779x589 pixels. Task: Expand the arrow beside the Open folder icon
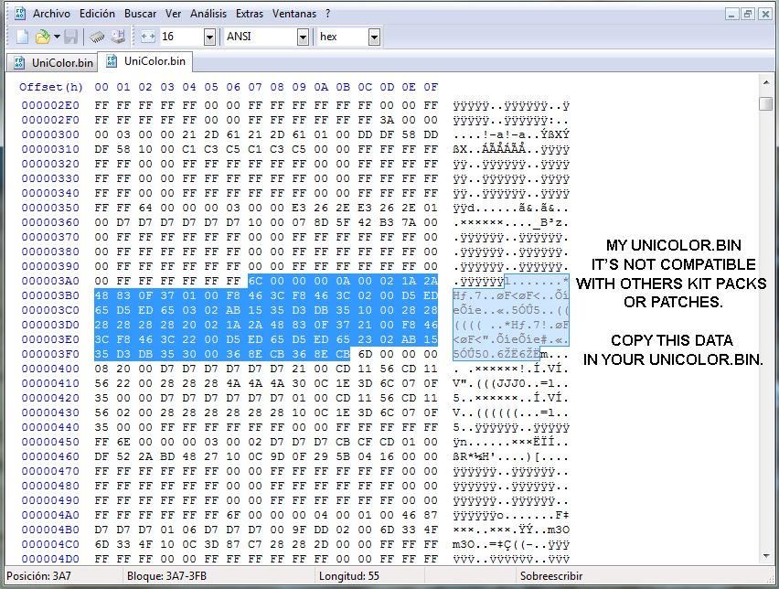coord(57,37)
